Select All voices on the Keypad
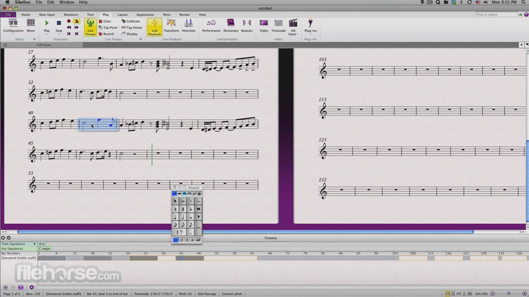Image resolution: width=529 pixels, height=297 pixels. pos(198,240)
